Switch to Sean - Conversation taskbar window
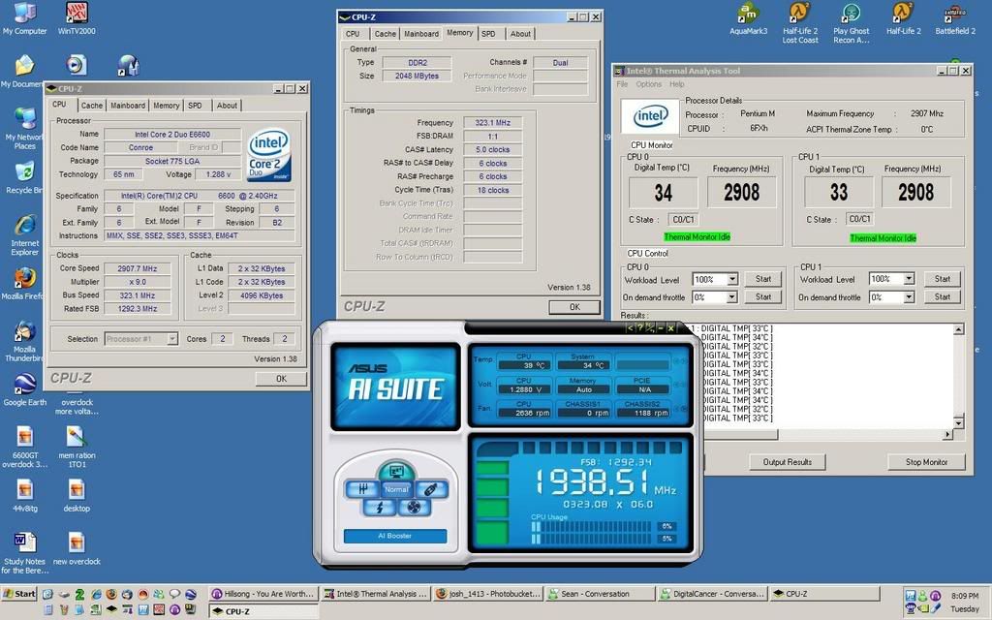This screenshot has height=620, width=992. [x=600, y=594]
